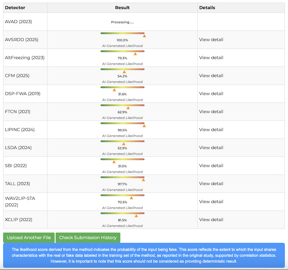Open View detail for LIPINC (2024)
The width and height of the screenshot is (288, 270).
point(211,130)
